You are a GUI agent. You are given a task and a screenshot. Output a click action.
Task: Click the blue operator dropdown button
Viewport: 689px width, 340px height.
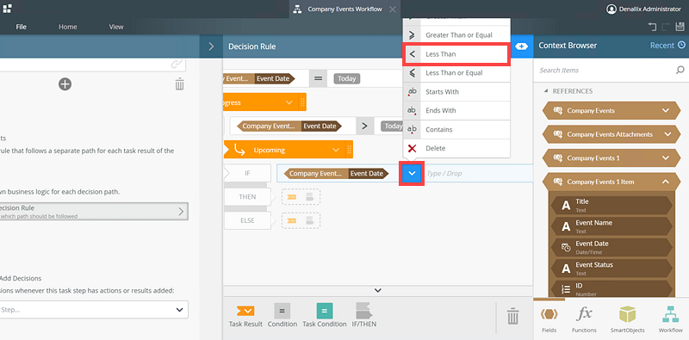pyautogui.click(x=412, y=174)
